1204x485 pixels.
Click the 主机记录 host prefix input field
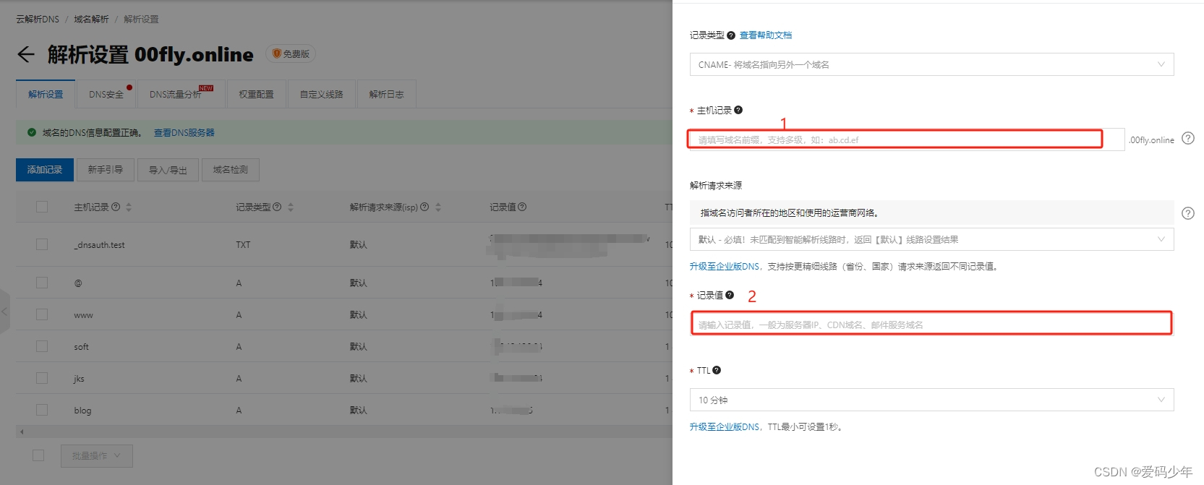coord(895,140)
